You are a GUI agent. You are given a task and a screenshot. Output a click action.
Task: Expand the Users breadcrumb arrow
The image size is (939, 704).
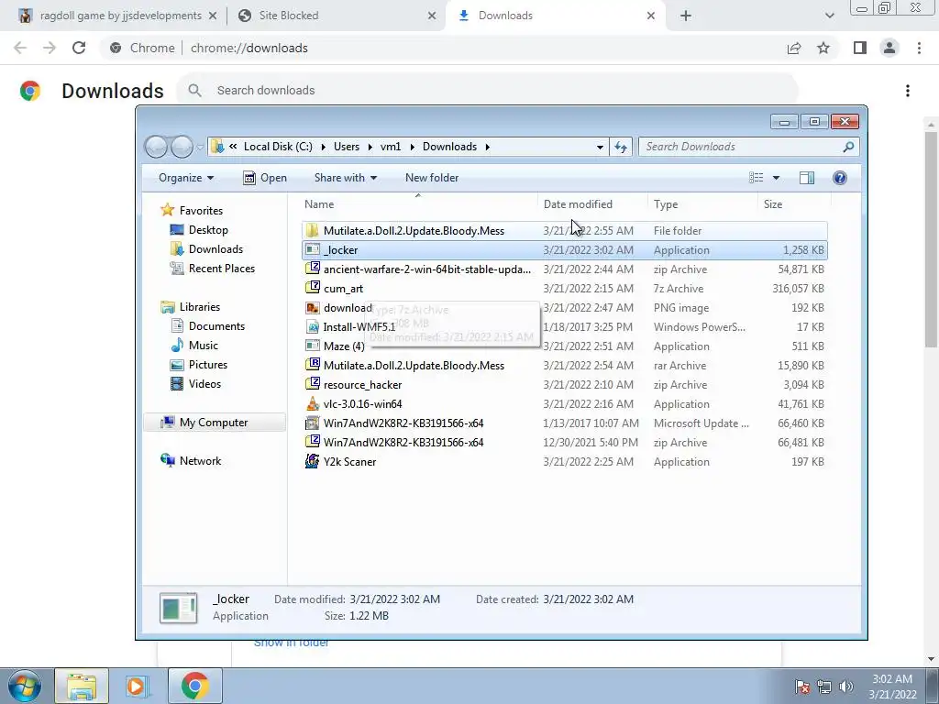pos(370,147)
